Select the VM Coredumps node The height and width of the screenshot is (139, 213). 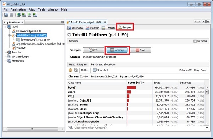pyautogui.click(x=20, y=57)
